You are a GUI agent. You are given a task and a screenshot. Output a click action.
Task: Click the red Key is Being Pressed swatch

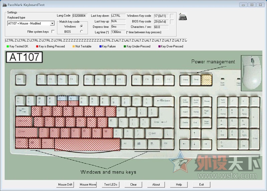pos(37,46)
